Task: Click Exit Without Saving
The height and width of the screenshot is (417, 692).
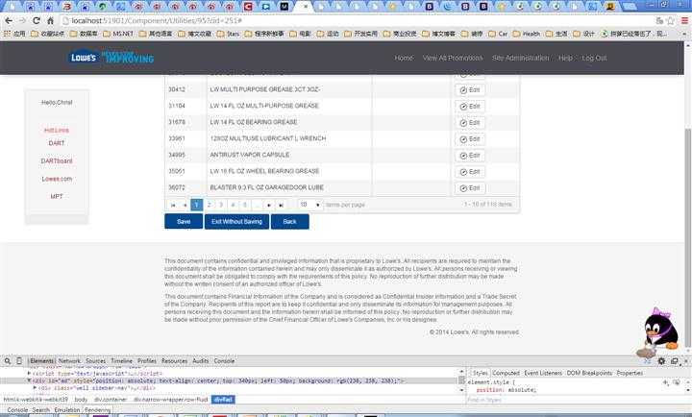Action: [x=236, y=222]
